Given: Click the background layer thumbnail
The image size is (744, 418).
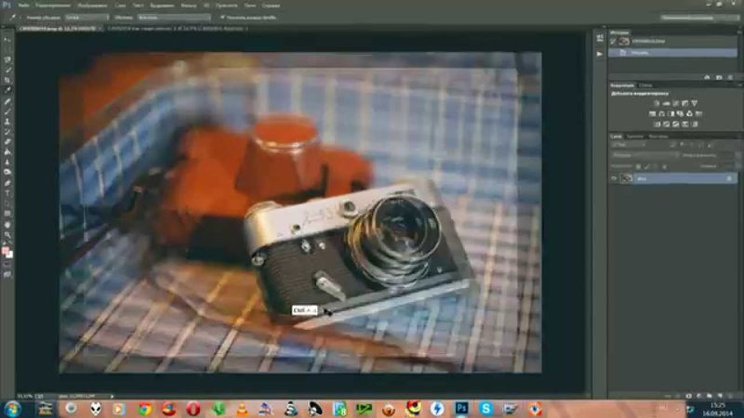Looking at the screenshot, I should pyautogui.click(x=627, y=178).
